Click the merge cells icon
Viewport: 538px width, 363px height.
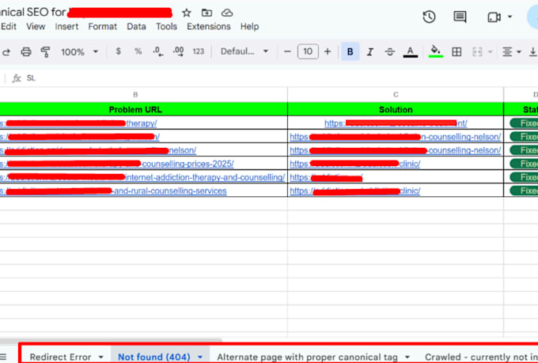[x=477, y=52]
